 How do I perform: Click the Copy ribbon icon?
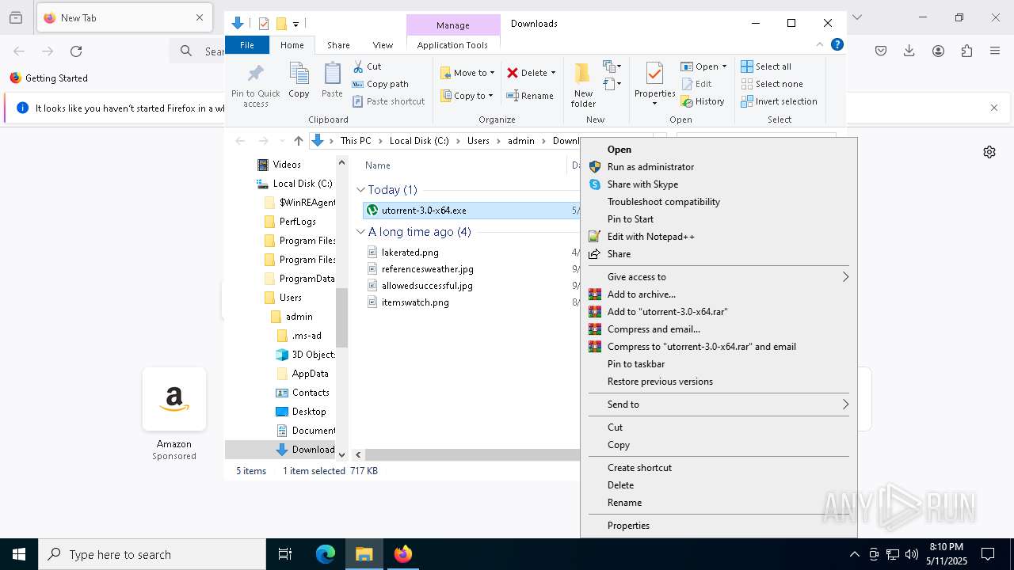pyautogui.click(x=299, y=80)
